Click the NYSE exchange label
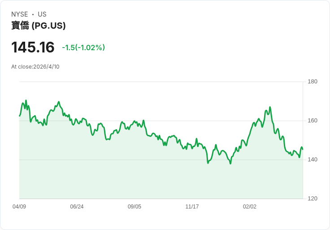The image size is (330, 230). [x=20, y=14]
